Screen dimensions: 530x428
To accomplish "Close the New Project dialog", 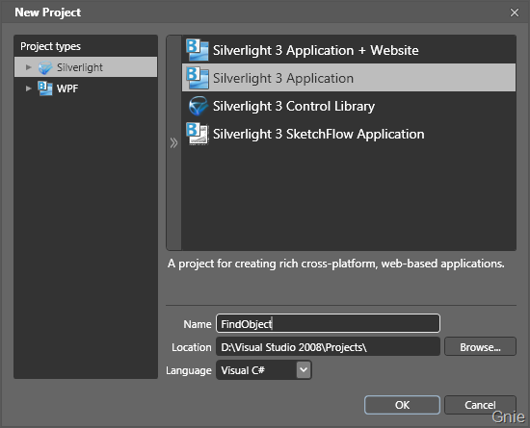I will click(x=515, y=13).
